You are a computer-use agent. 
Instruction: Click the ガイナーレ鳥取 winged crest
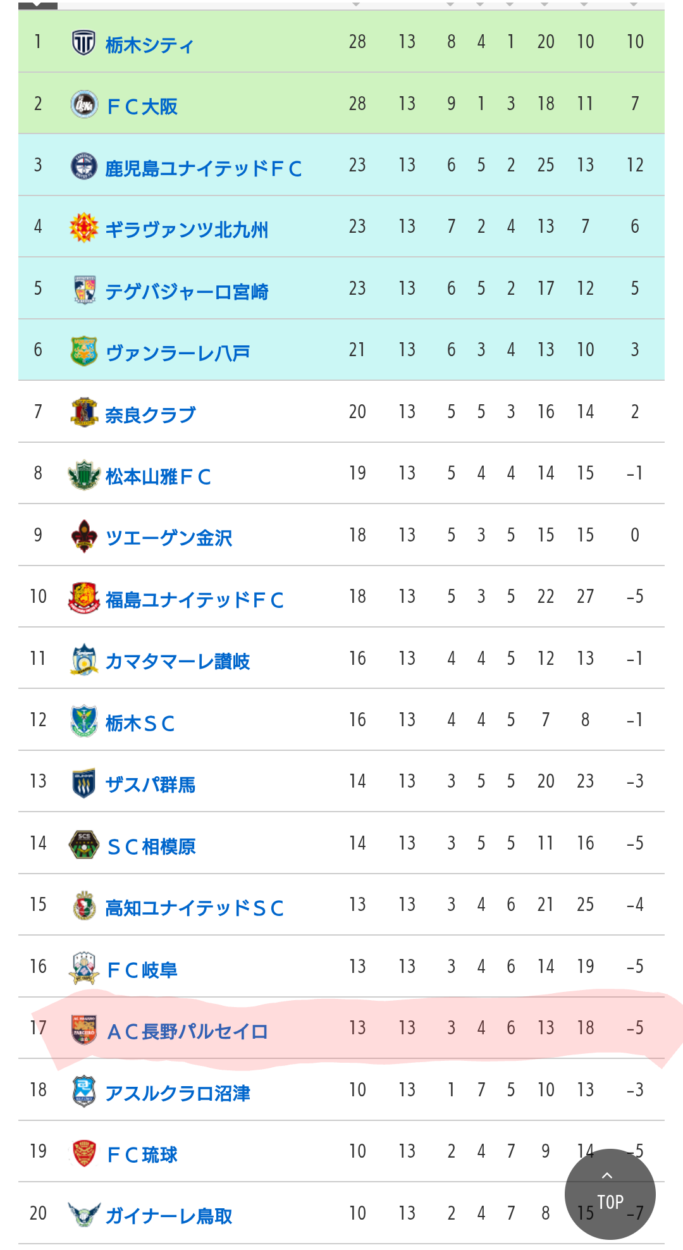point(83,1214)
